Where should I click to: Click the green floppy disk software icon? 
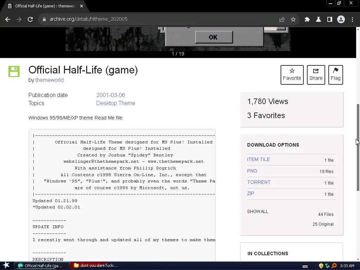point(14,71)
